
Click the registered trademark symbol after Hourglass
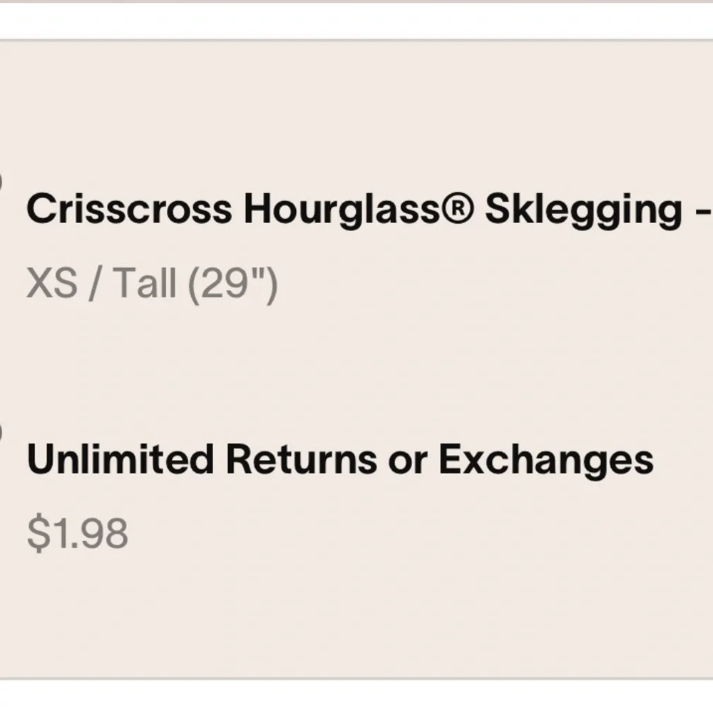click(468, 209)
